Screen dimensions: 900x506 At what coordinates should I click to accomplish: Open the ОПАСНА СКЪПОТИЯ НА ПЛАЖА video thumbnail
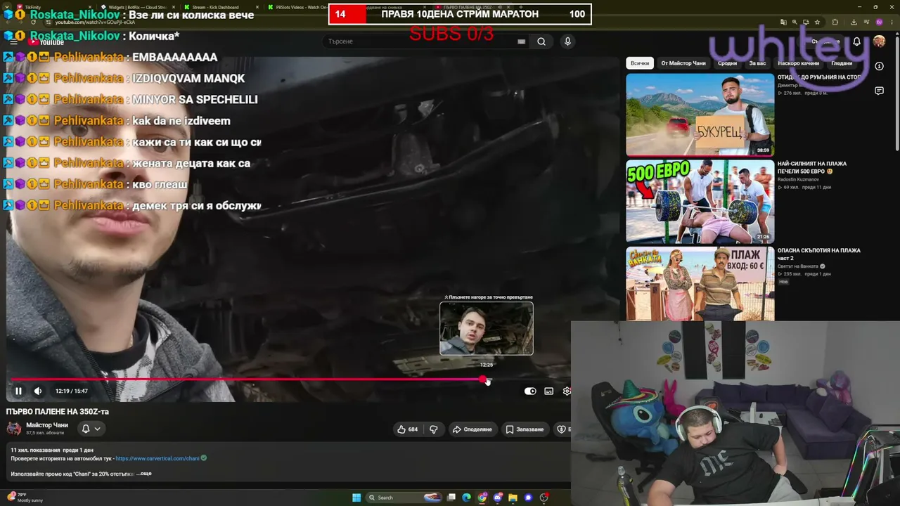pos(700,284)
